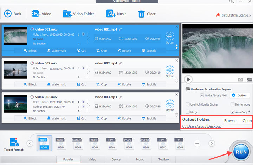Show info for video 001.mkv
The width and height of the screenshot is (253, 165).
(x=32, y=30)
